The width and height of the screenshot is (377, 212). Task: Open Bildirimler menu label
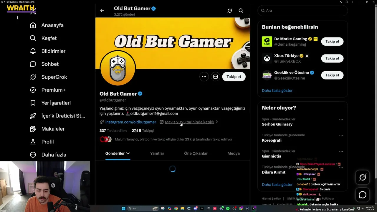coord(53,51)
